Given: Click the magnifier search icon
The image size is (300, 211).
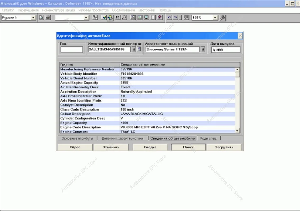Looking at the screenshot, I should [124, 17].
